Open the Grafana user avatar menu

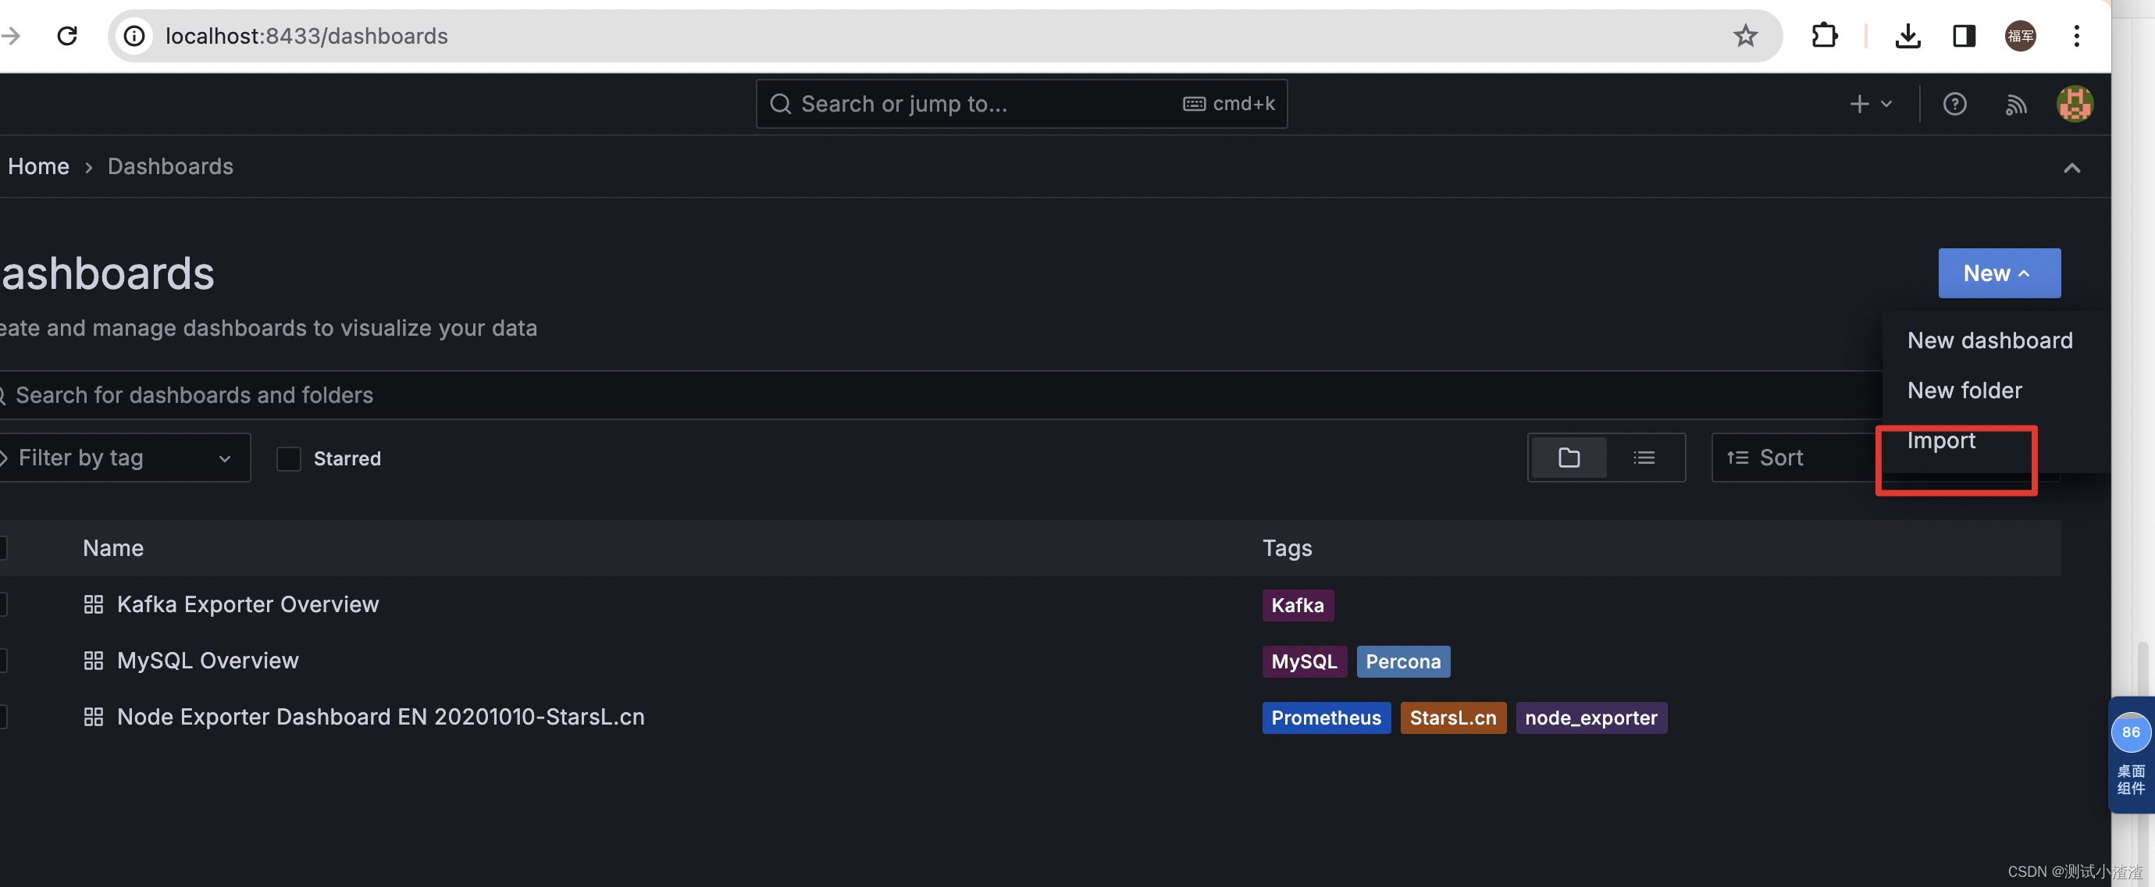2075,104
